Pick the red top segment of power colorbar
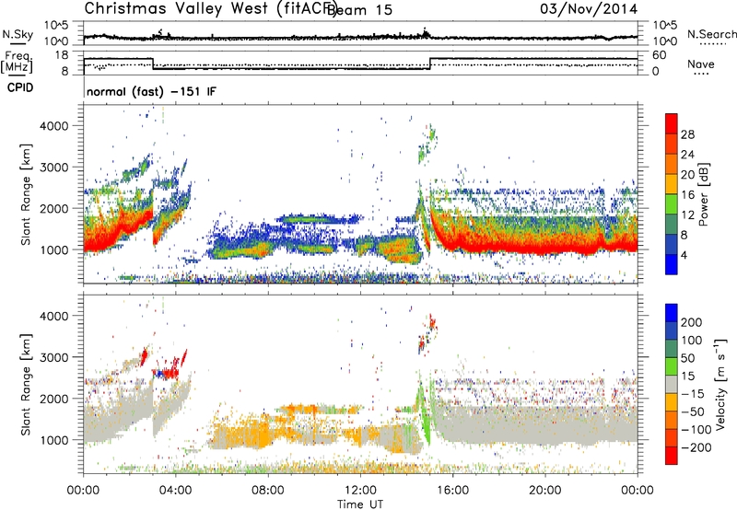 tap(672, 123)
